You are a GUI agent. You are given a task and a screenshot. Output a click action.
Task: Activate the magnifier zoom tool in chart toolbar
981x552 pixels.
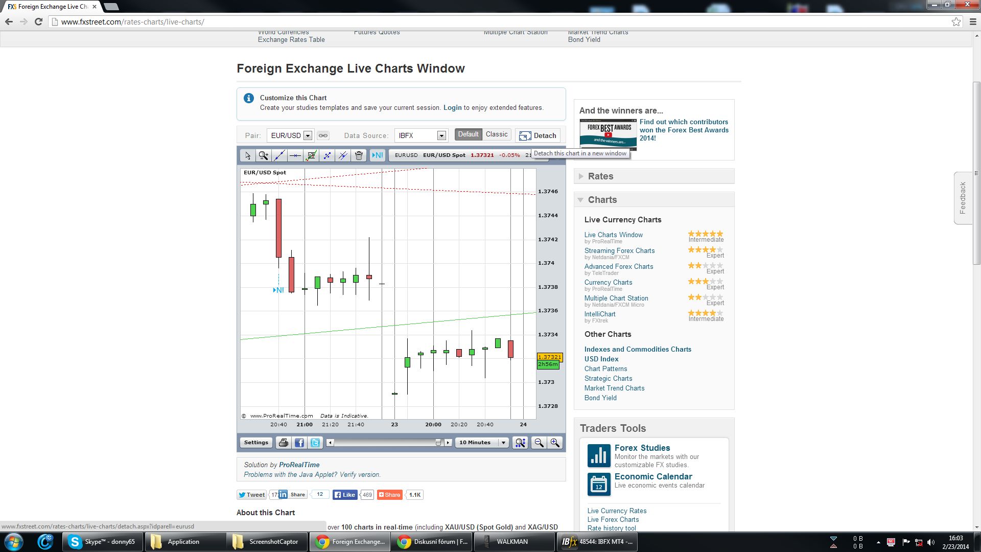[264, 155]
